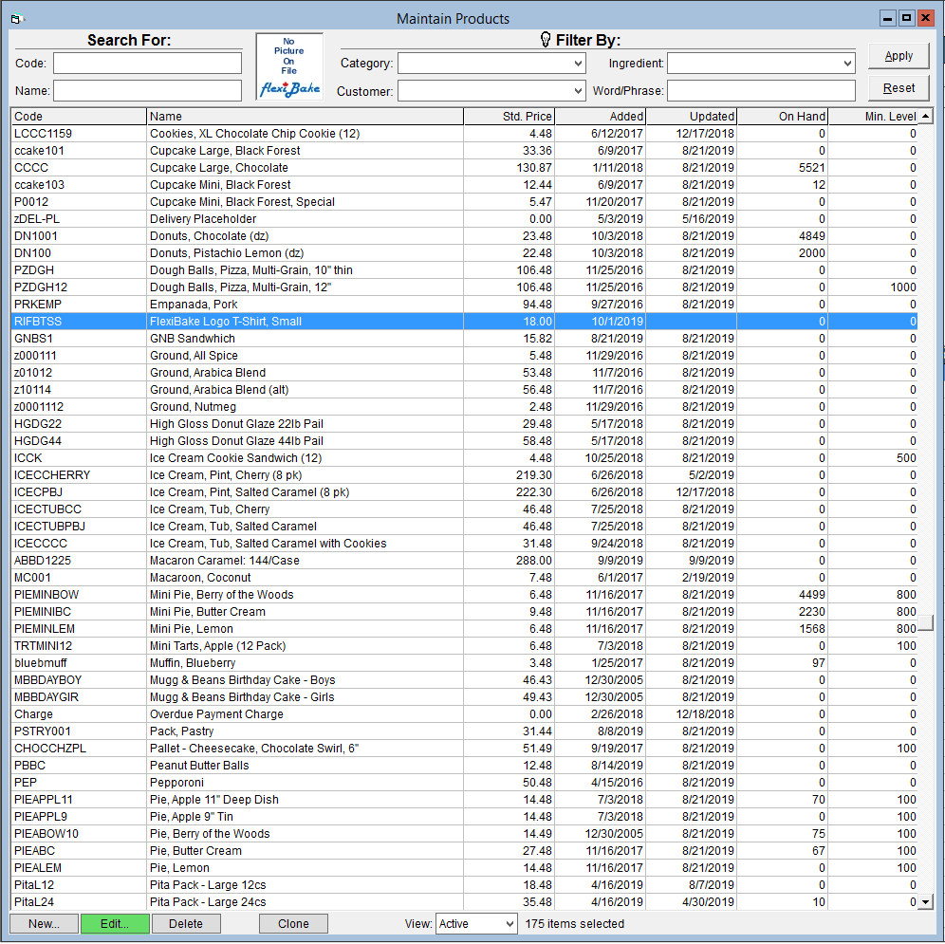This screenshot has height=944, width=945.
Task: Click the Name search field
Action: click(148, 91)
